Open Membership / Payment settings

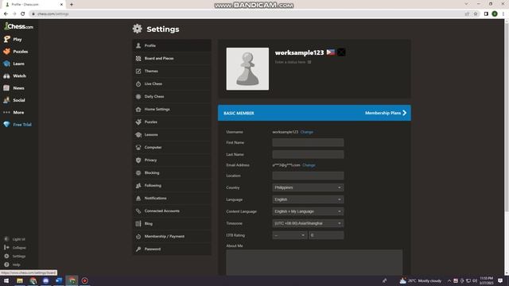172,237
